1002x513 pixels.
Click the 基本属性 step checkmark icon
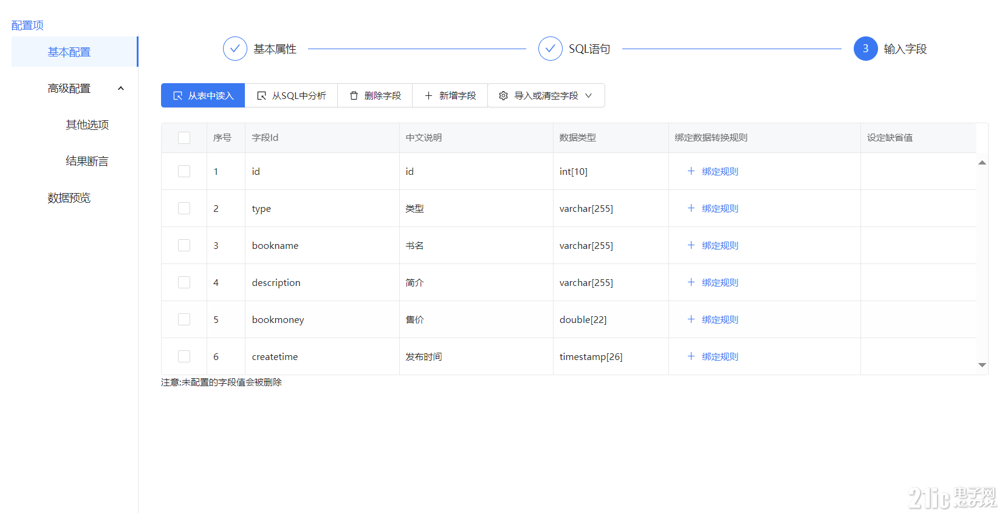pos(235,49)
